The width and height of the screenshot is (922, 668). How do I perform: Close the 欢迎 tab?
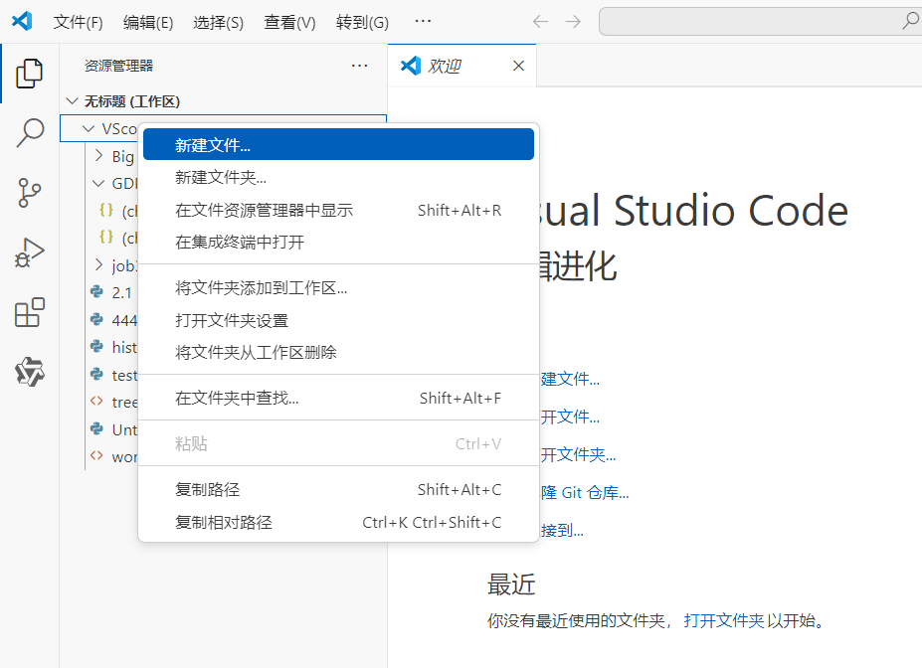click(x=518, y=66)
